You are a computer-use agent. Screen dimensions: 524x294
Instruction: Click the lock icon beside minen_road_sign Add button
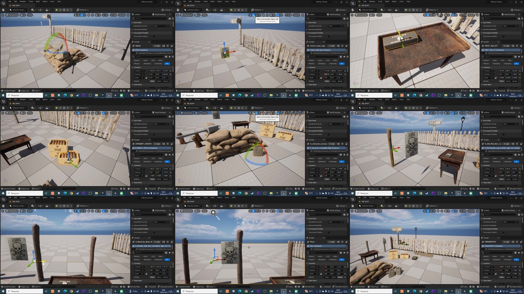click(346, 46)
